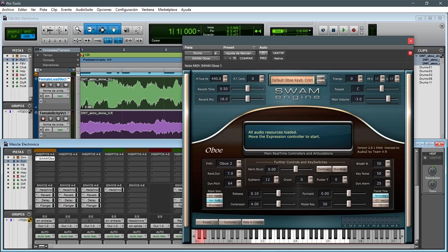Click the red Record transport button
The image size is (448, 252).
point(354,30)
